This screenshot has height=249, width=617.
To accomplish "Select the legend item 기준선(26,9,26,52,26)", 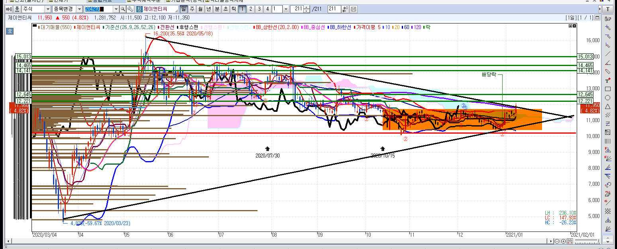I will (x=131, y=27).
